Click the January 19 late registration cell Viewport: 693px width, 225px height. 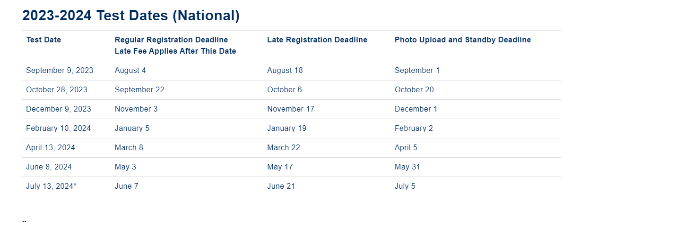(x=287, y=129)
